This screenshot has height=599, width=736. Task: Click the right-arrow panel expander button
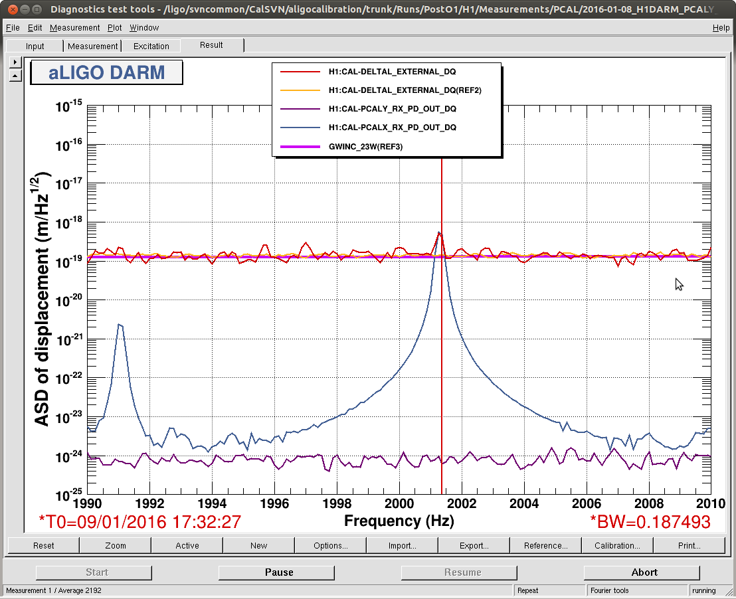pos(15,62)
